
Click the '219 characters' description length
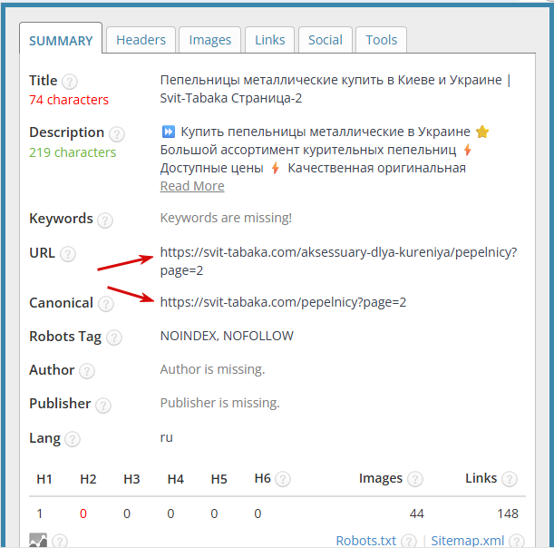coord(73,152)
